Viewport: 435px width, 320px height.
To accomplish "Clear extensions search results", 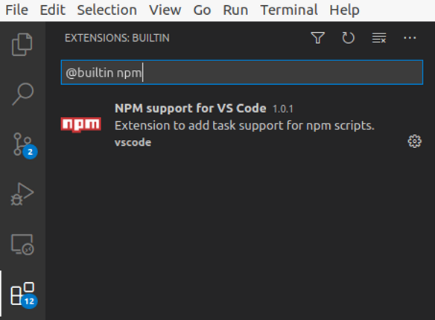I will click(379, 38).
